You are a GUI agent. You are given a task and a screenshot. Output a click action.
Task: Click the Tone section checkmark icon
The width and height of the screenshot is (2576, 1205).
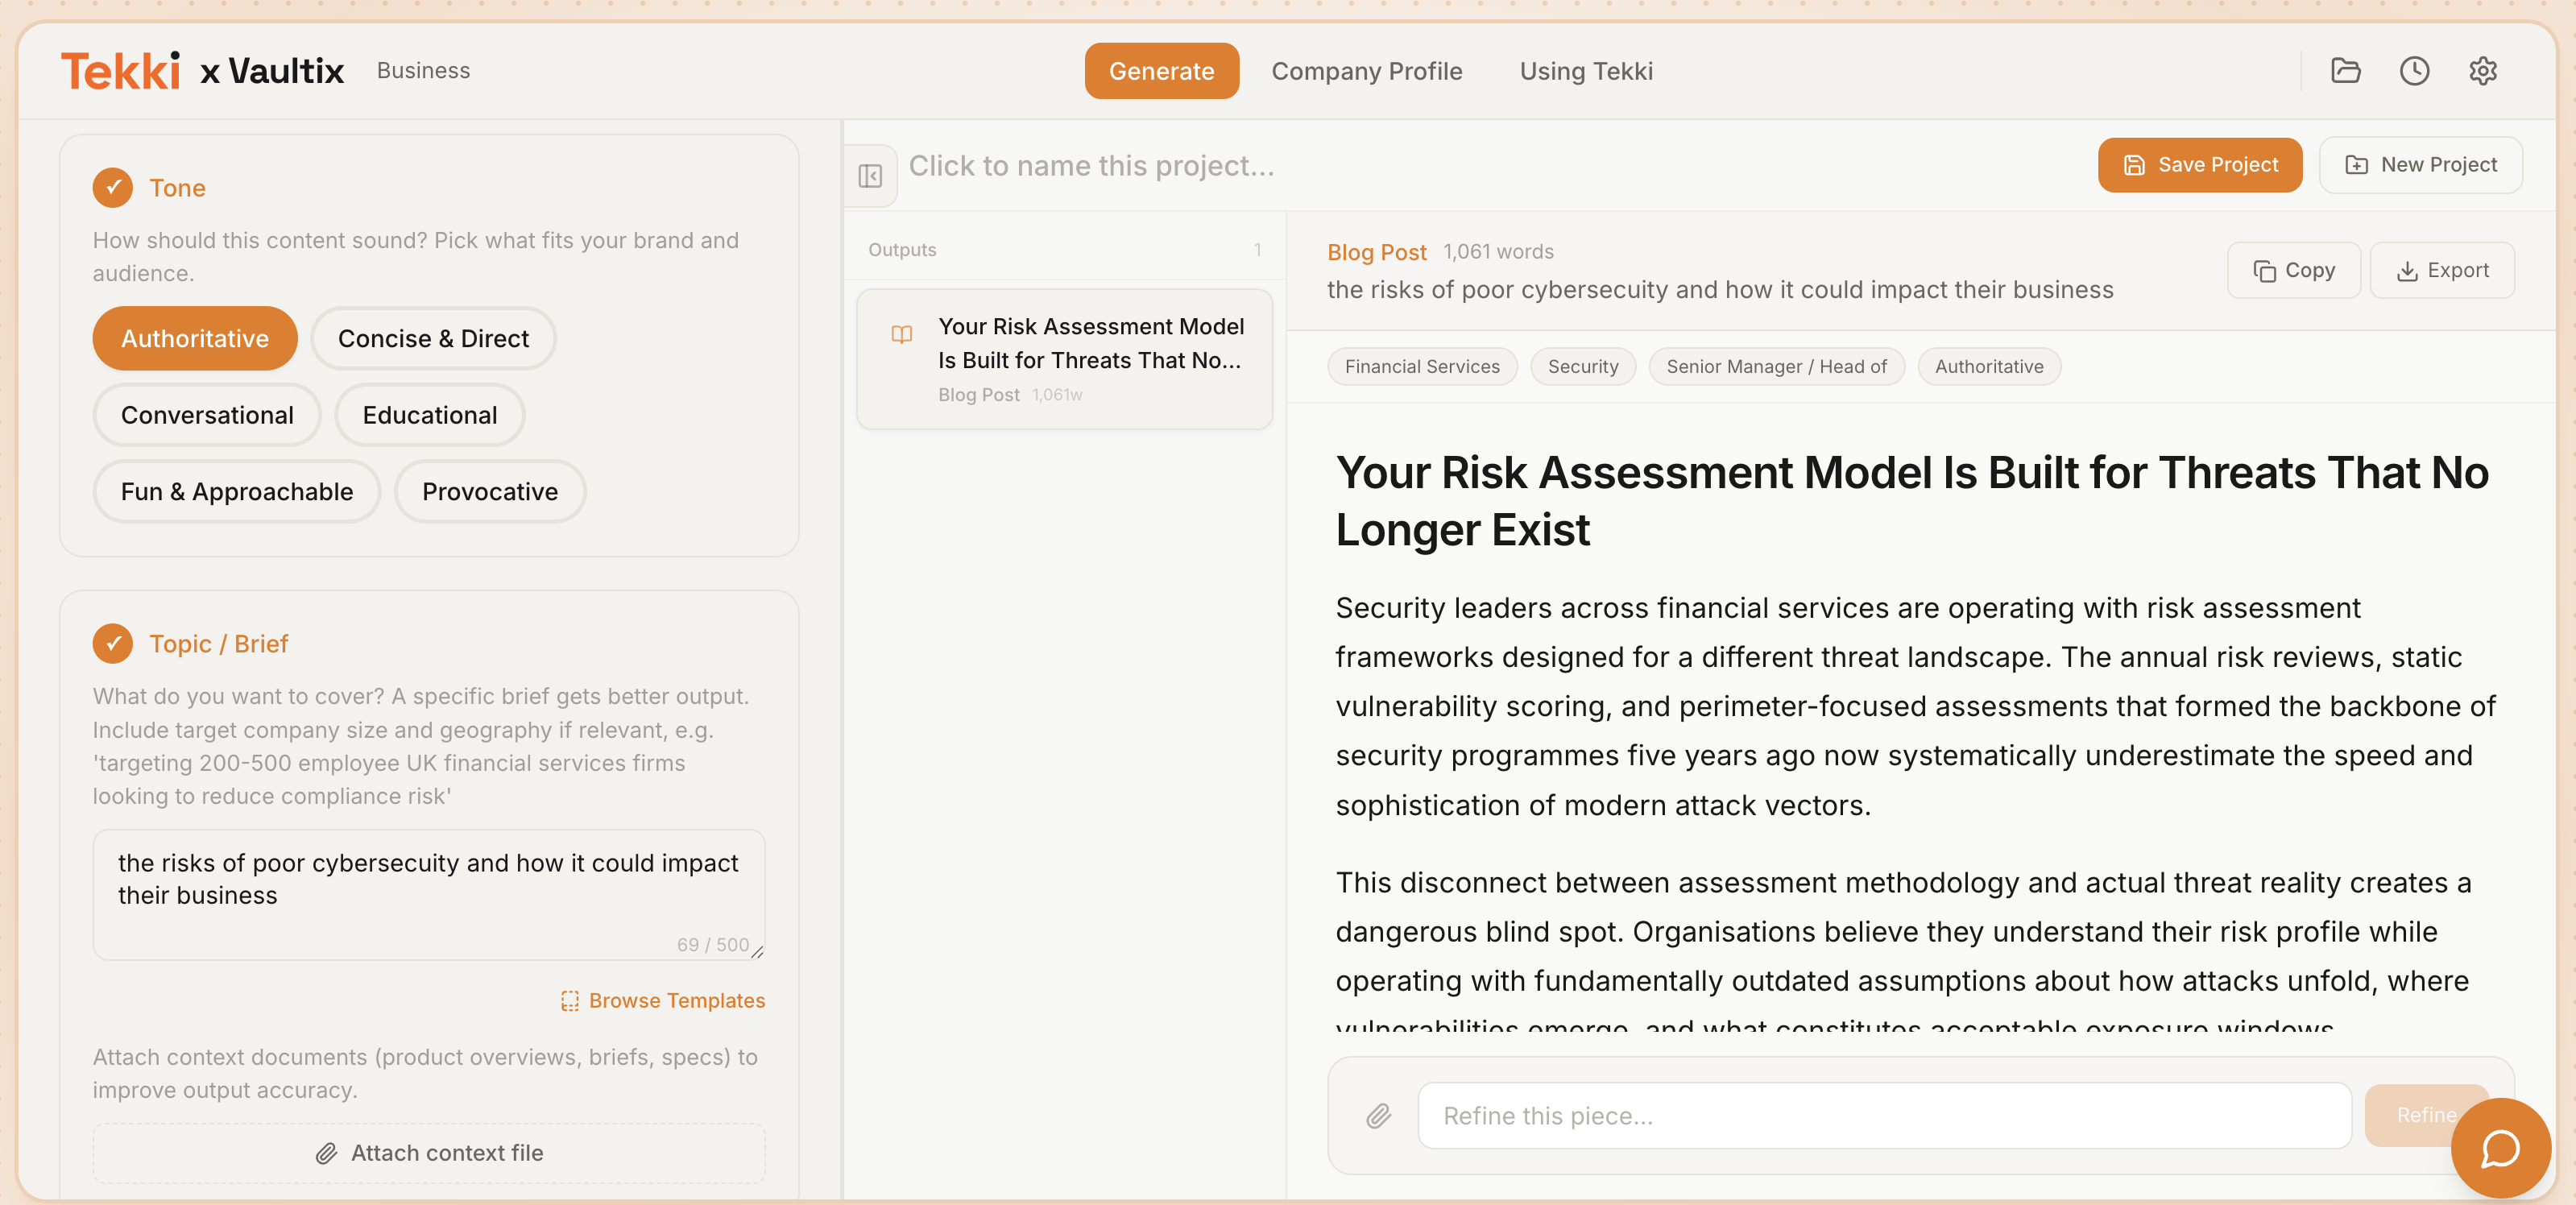point(113,188)
